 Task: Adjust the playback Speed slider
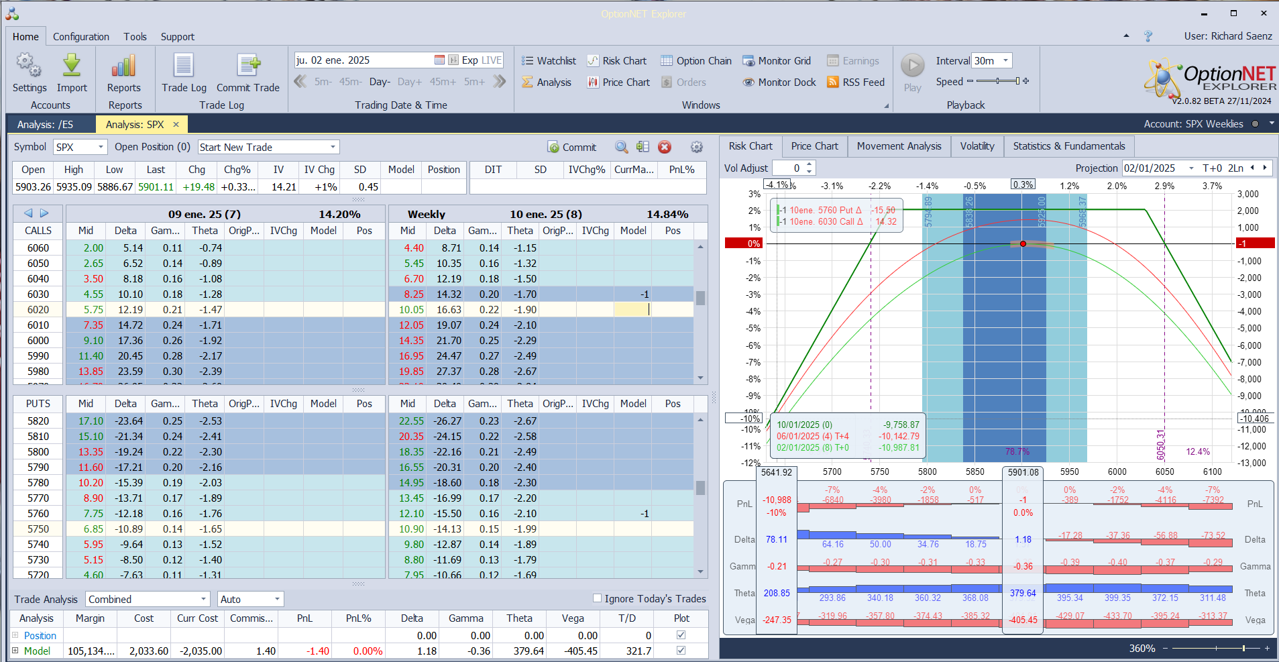(998, 81)
